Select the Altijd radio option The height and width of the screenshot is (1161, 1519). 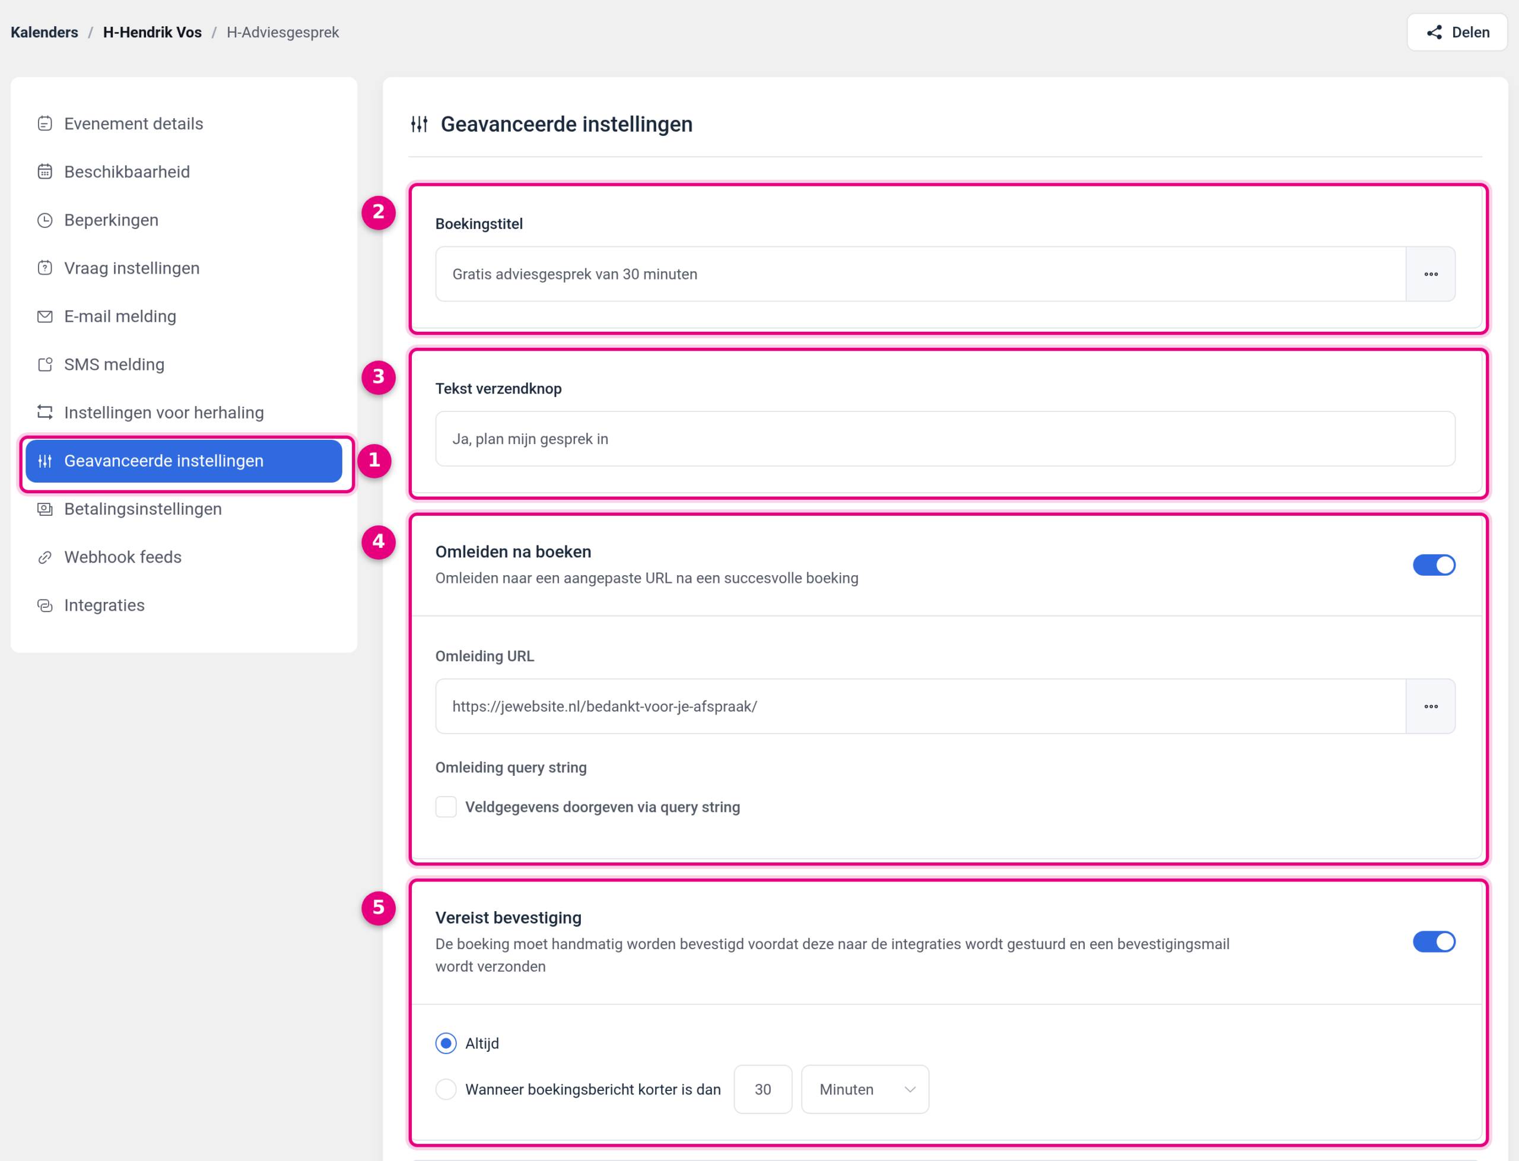point(446,1043)
